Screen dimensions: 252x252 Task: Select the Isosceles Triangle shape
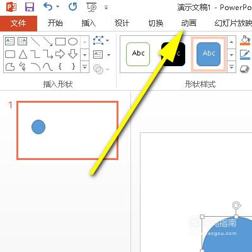coord(23,54)
